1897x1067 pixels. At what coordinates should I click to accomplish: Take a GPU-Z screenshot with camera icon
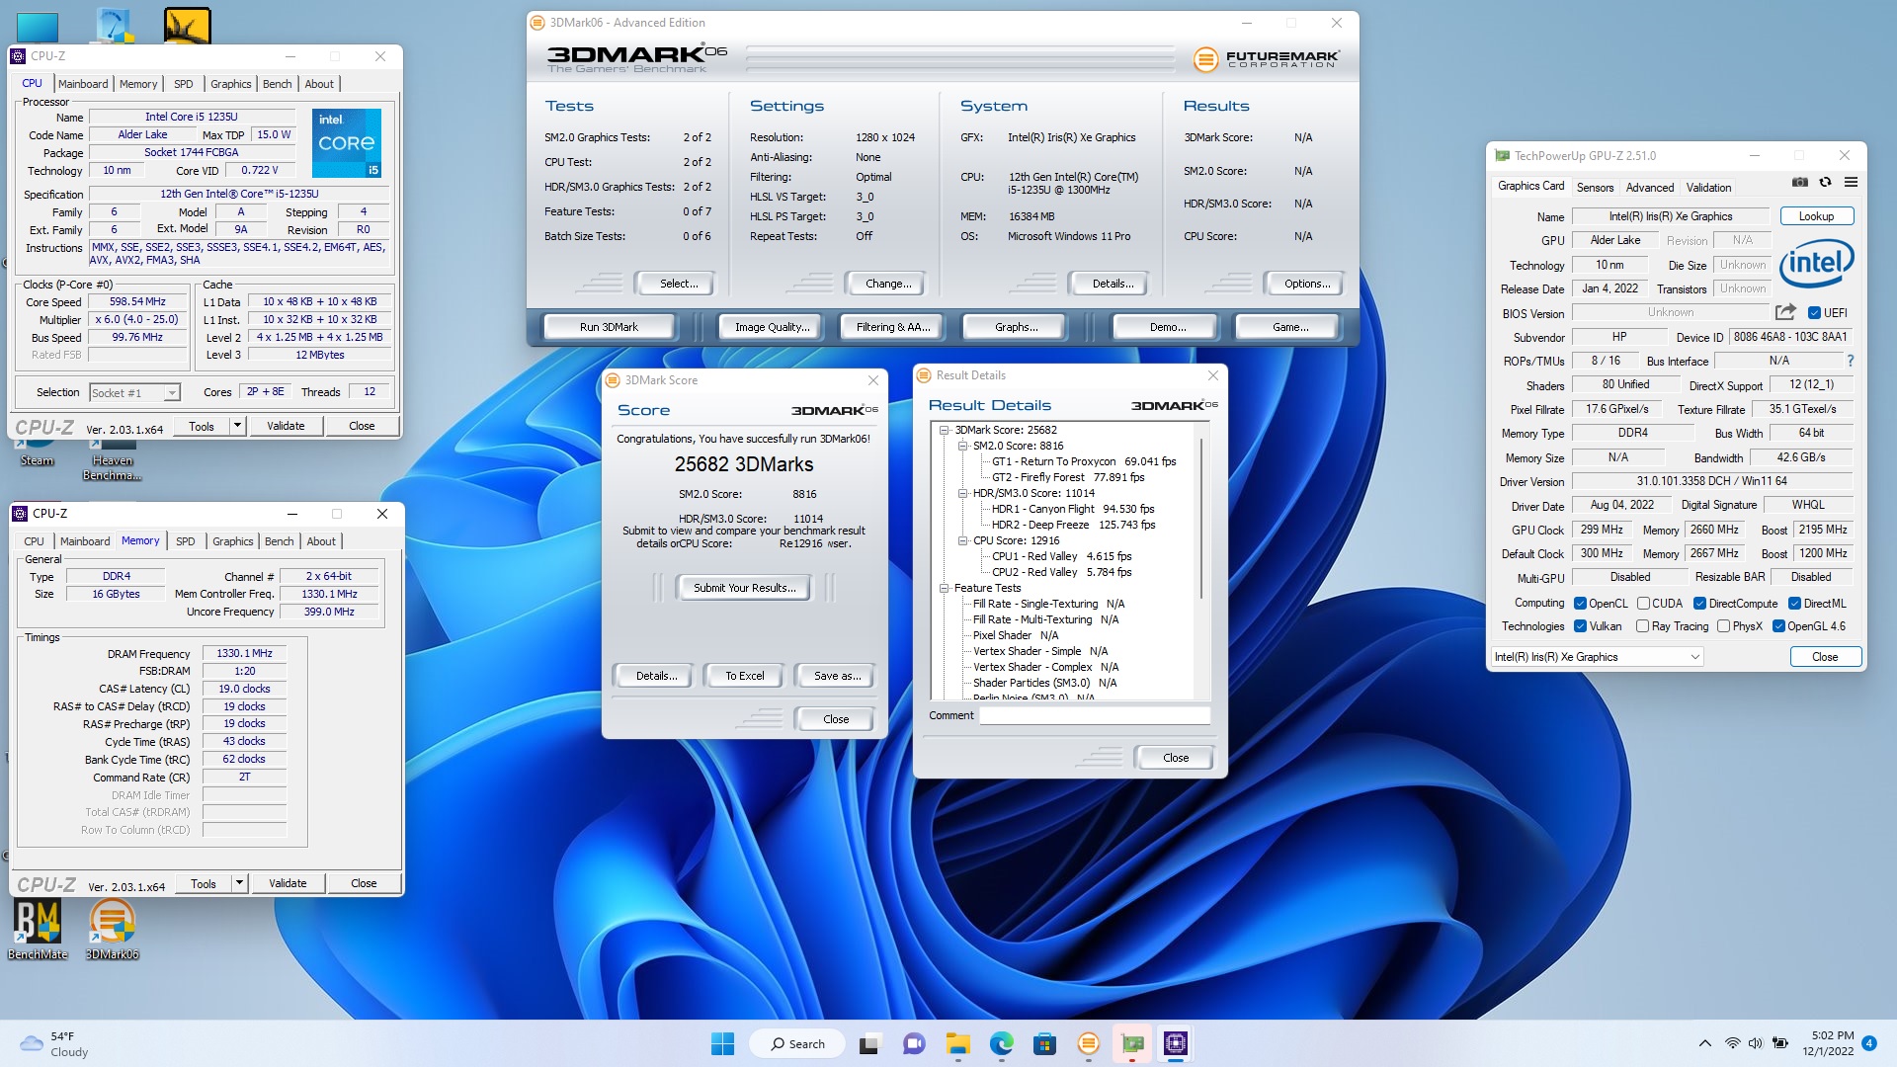[1799, 182]
